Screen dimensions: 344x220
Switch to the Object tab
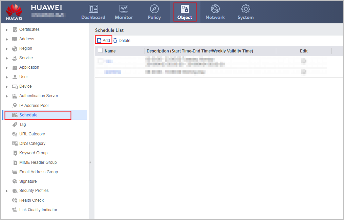point(185,12)
